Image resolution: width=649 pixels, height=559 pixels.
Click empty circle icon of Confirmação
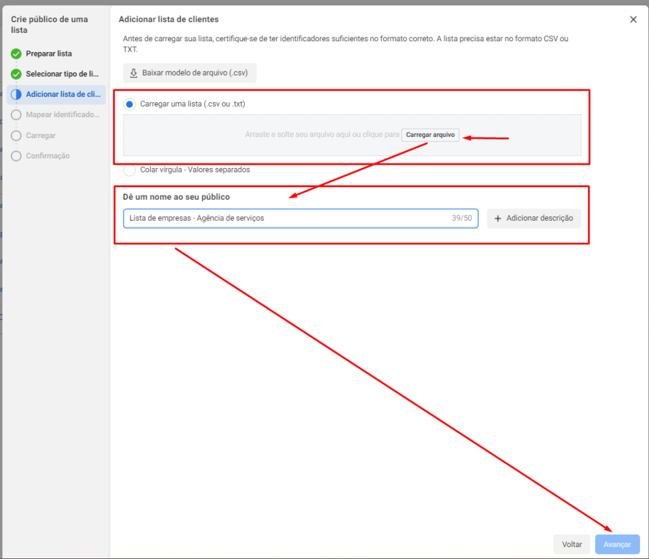click(16, 156)
